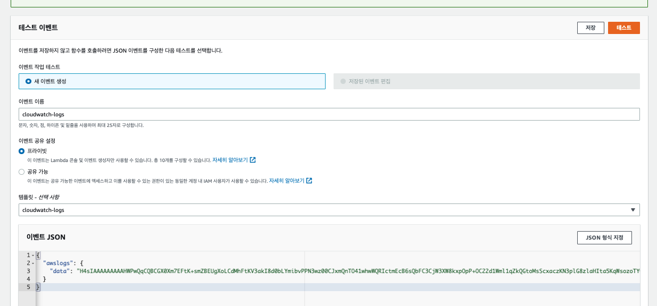Click line number 3 in the editor gutter
Viewport: 657px width, 306px height.
click(28, 271)
